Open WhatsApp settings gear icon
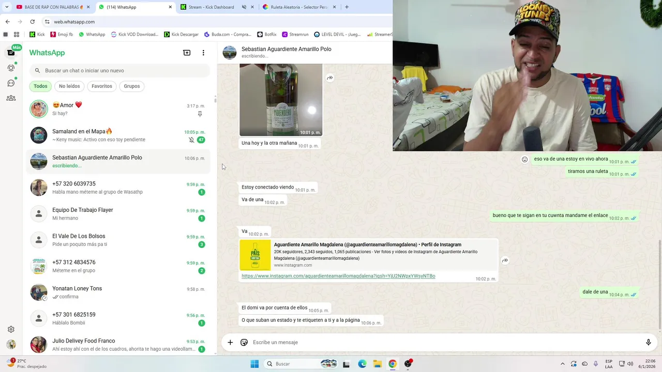 pos(11,329)
